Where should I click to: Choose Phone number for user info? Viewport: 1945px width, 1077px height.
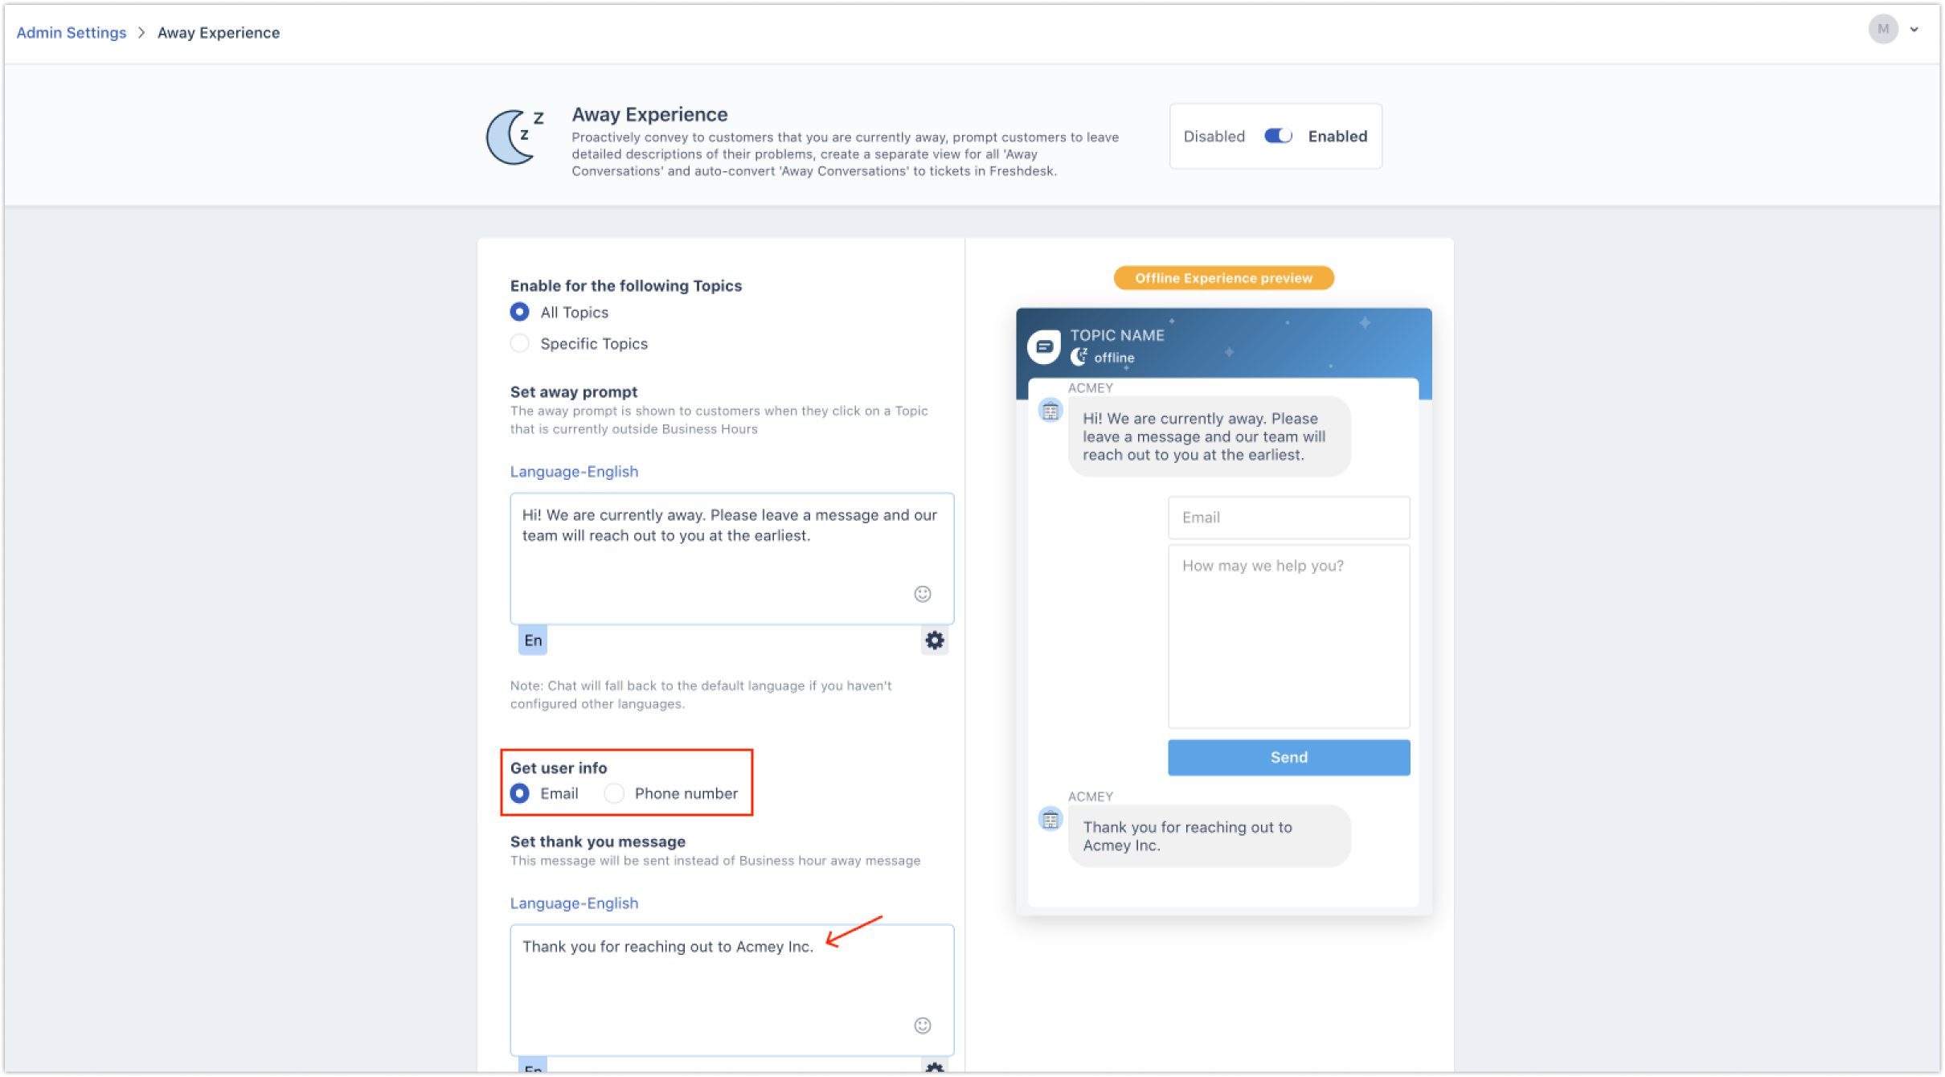(x=614, y=794)
